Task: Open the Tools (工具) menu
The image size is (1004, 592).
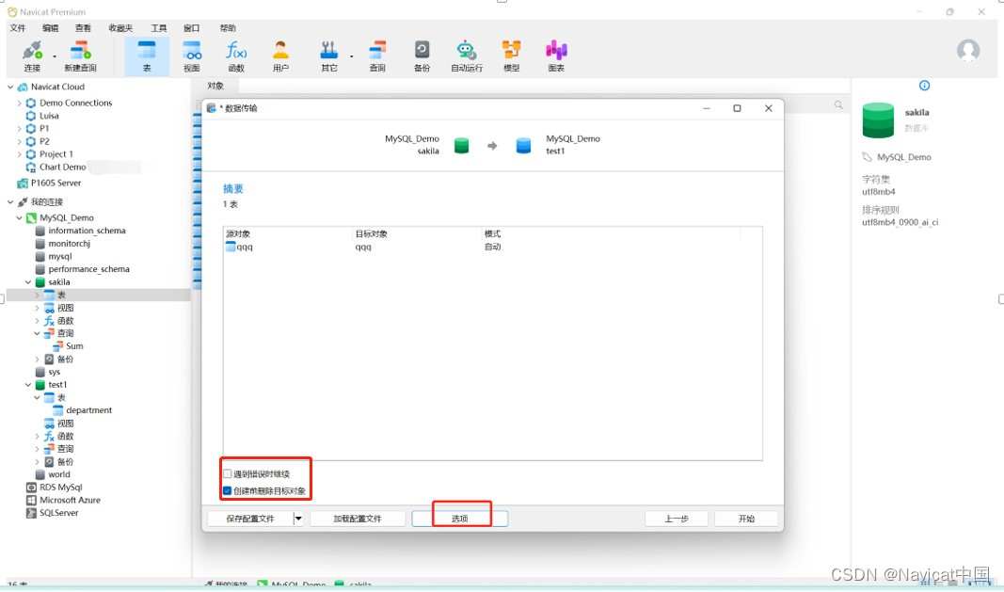Action: [x=159, y=27]
